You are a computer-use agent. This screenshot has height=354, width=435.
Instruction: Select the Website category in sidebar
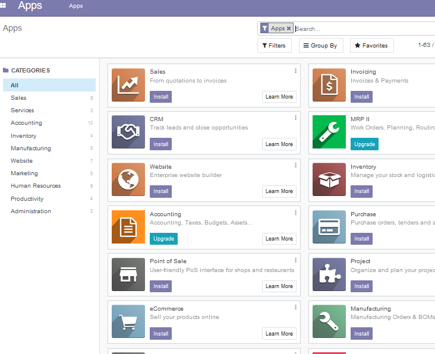pos(49,161)
